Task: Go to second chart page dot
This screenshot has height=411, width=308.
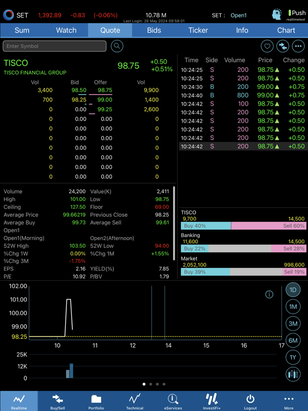Action: click(151, 384)
